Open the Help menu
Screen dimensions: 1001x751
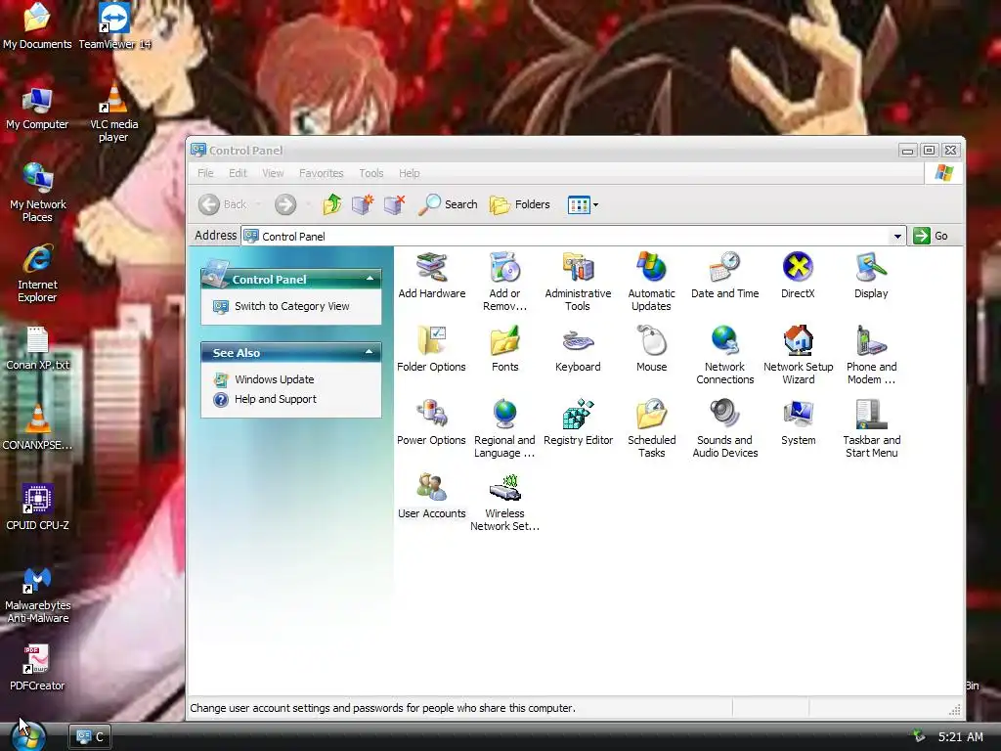410,173
